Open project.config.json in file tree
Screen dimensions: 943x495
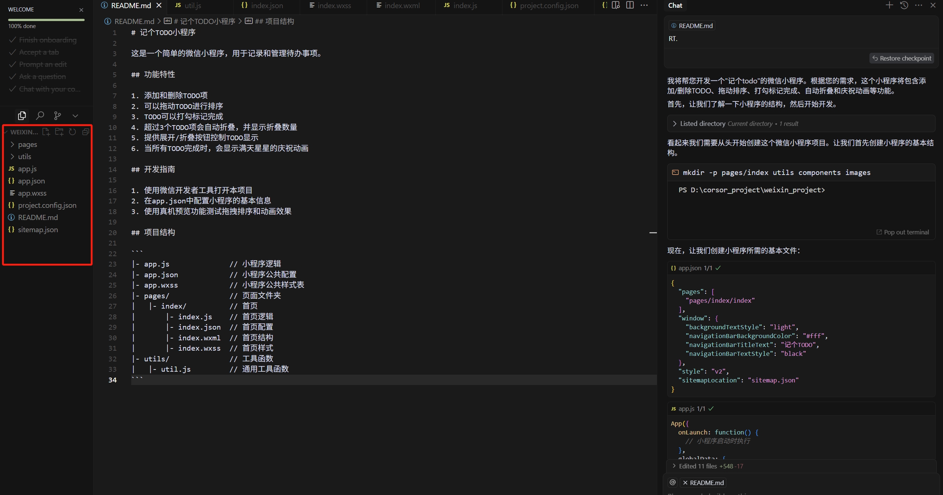[x=47, y=205]
